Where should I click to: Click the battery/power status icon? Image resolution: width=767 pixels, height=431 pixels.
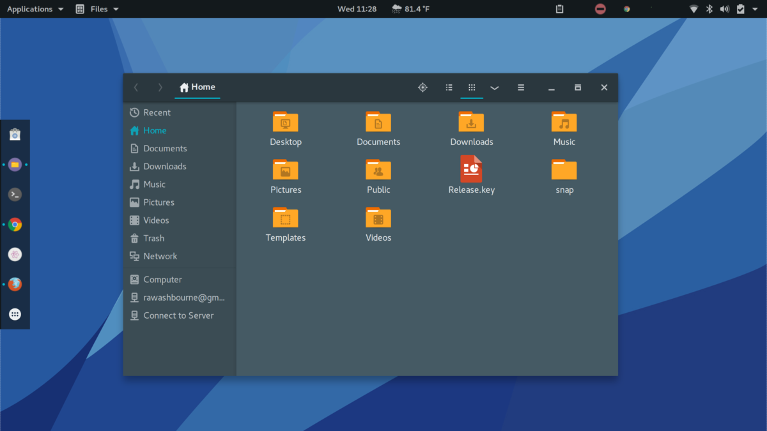pyautogui.click(x=741, y=9)
